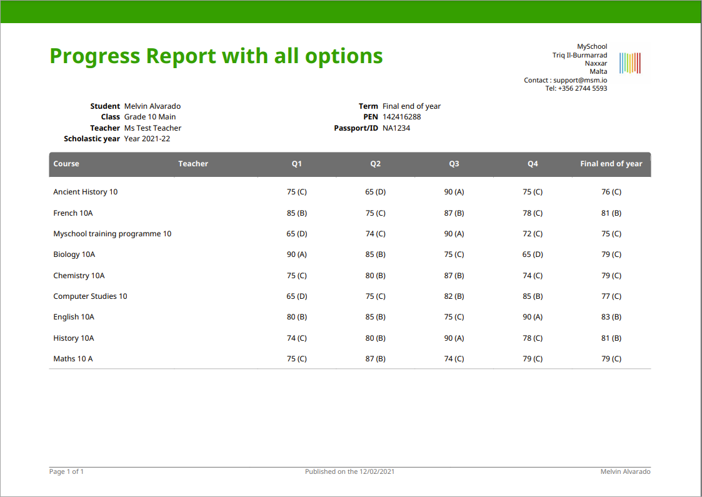Click the Q4 column header
Viewport: 702px width, 497px height.
pyautogui.click(x=533, y=164)
